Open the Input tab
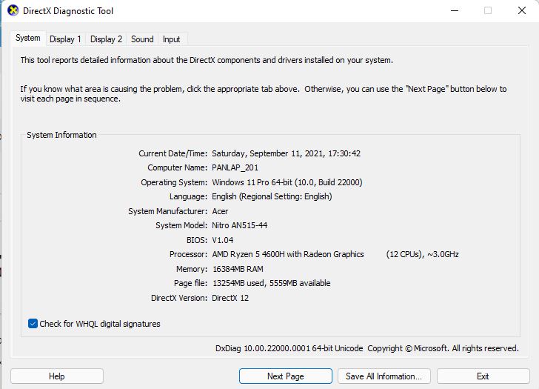This screenshot has height=389, width=539. click(x=171, y=39)
